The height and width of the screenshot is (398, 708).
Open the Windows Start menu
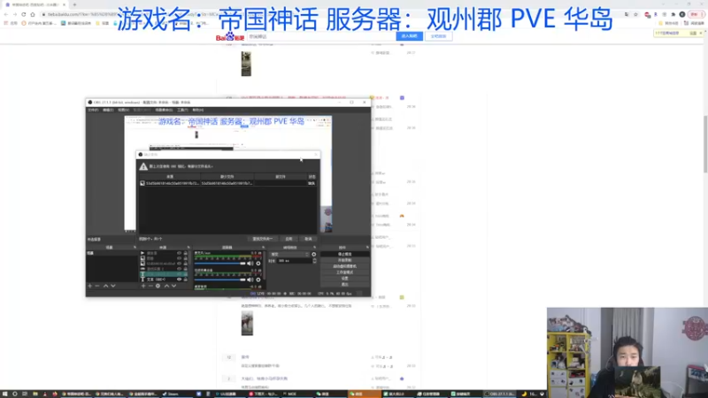[5, 394]
